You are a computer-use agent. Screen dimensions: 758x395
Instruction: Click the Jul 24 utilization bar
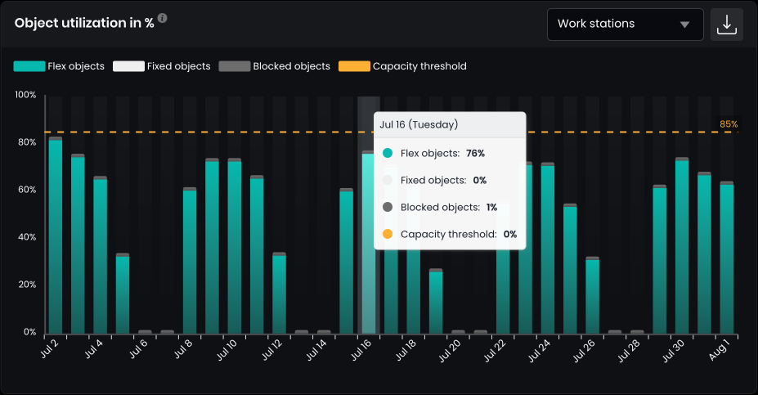(548, 249)
